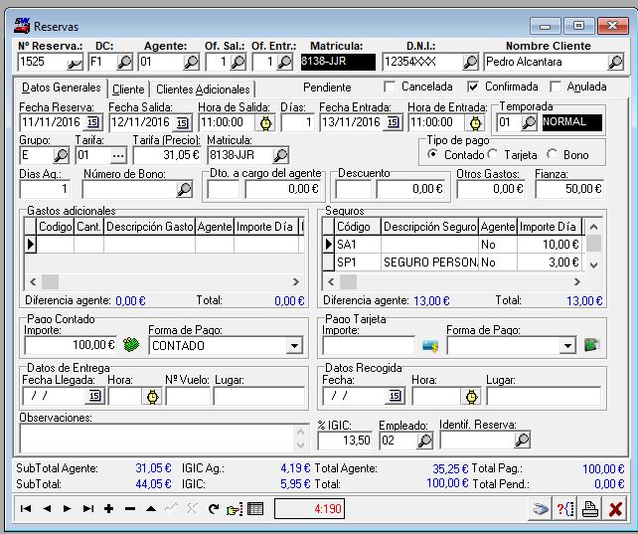
Task: Open the Datos de Entrega Hora clock picker
Action: [x=152, y=397]
